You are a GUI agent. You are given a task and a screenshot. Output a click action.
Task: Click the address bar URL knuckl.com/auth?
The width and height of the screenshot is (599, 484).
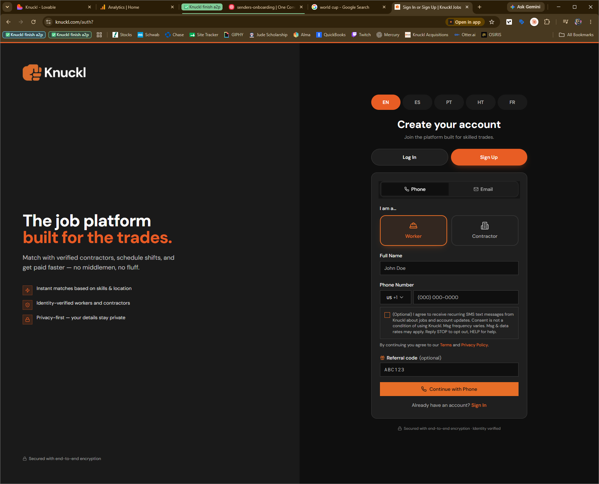[74, 22]
